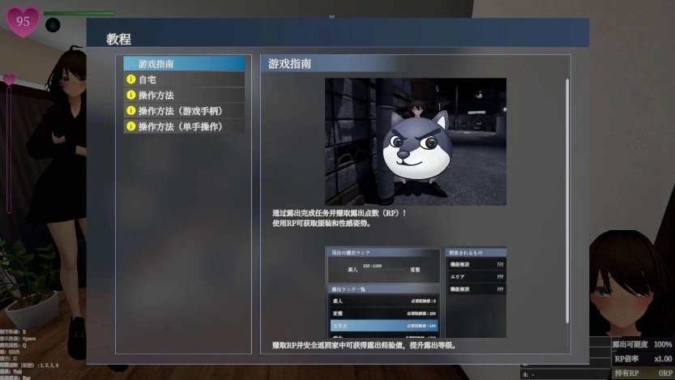This screenshot has height=380, width=675.
Task: Click the rank list screenshot in guide
Action: (x=415, y=292)
